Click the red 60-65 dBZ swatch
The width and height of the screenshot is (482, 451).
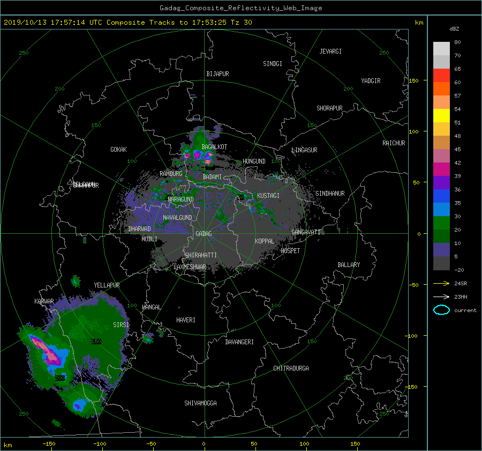[441, 76]
